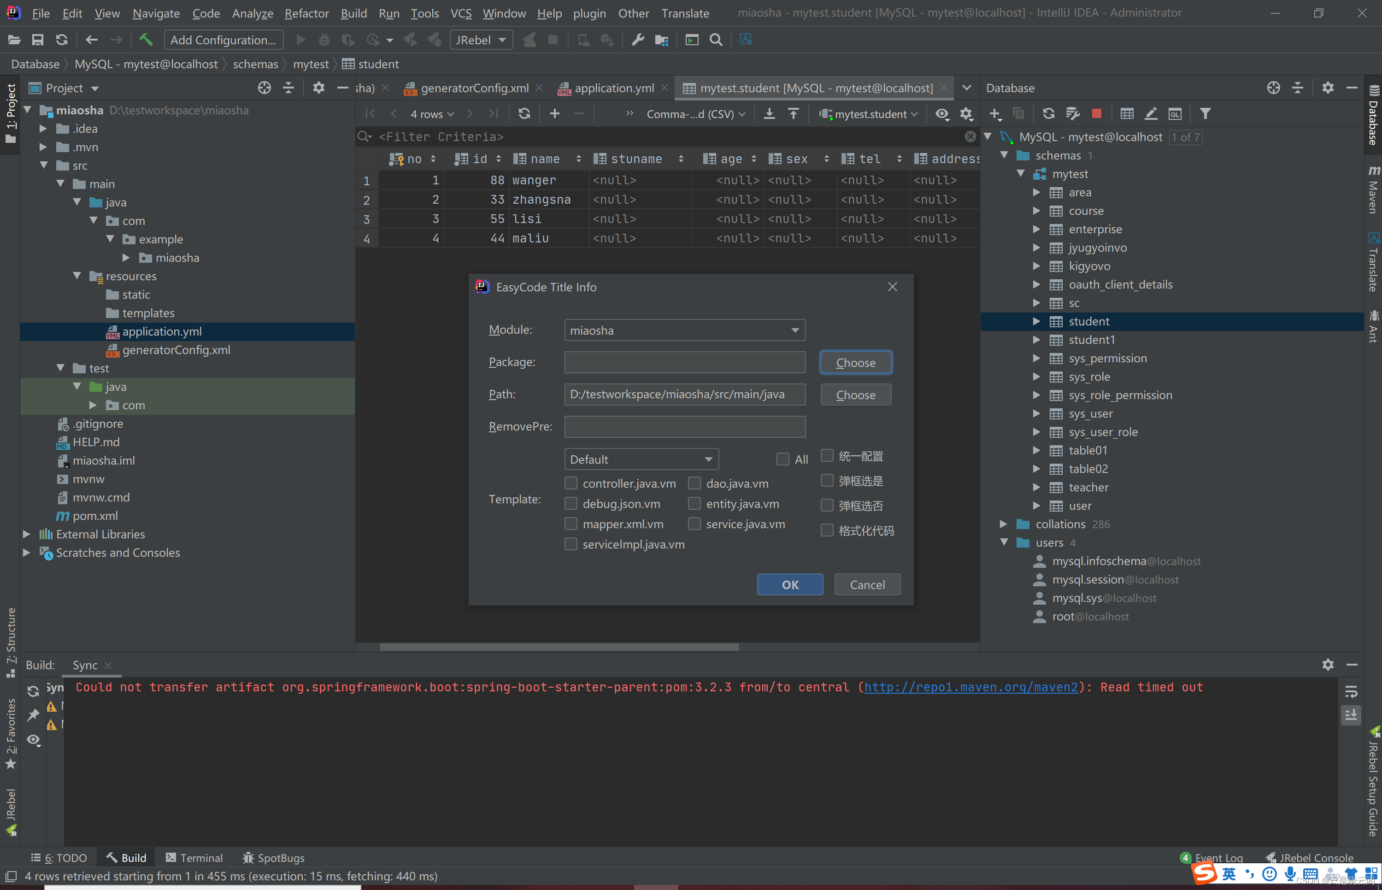1382x890 pixels.
Task: Click the Reload Page icon in data editor
Action: pyautogui.click(x=524, y=114)
